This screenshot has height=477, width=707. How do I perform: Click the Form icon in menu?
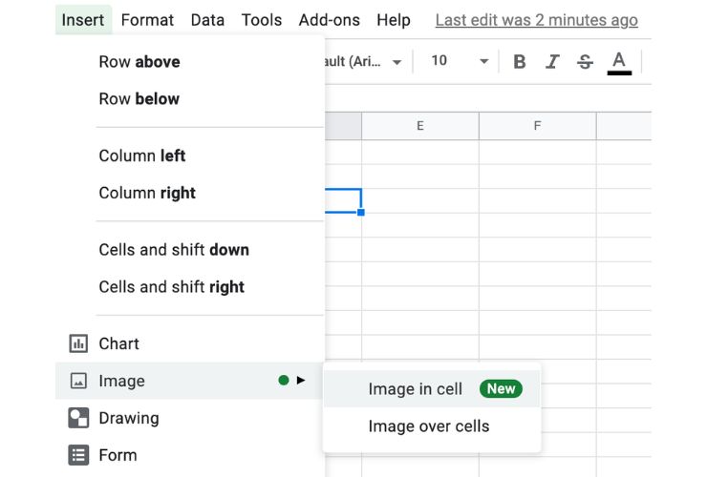point(78,455)
